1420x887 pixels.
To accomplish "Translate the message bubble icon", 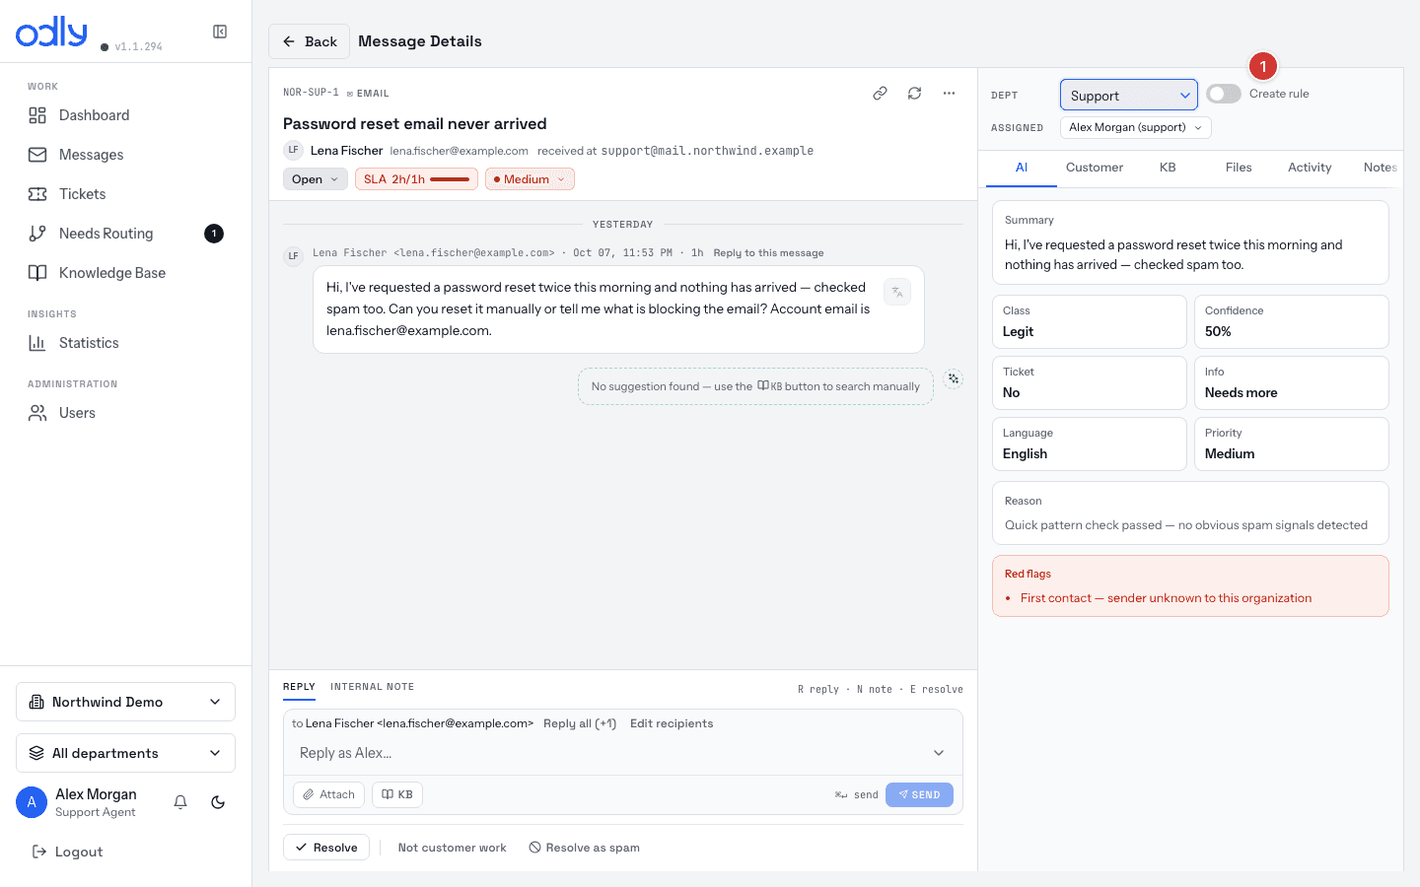I will point(897,292).
